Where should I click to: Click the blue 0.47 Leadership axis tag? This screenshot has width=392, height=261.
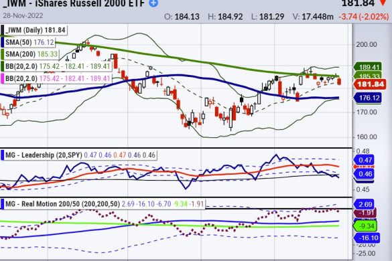pos(365,160)
